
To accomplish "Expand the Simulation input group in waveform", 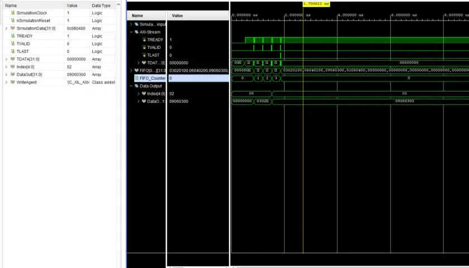I will [131, 24].
